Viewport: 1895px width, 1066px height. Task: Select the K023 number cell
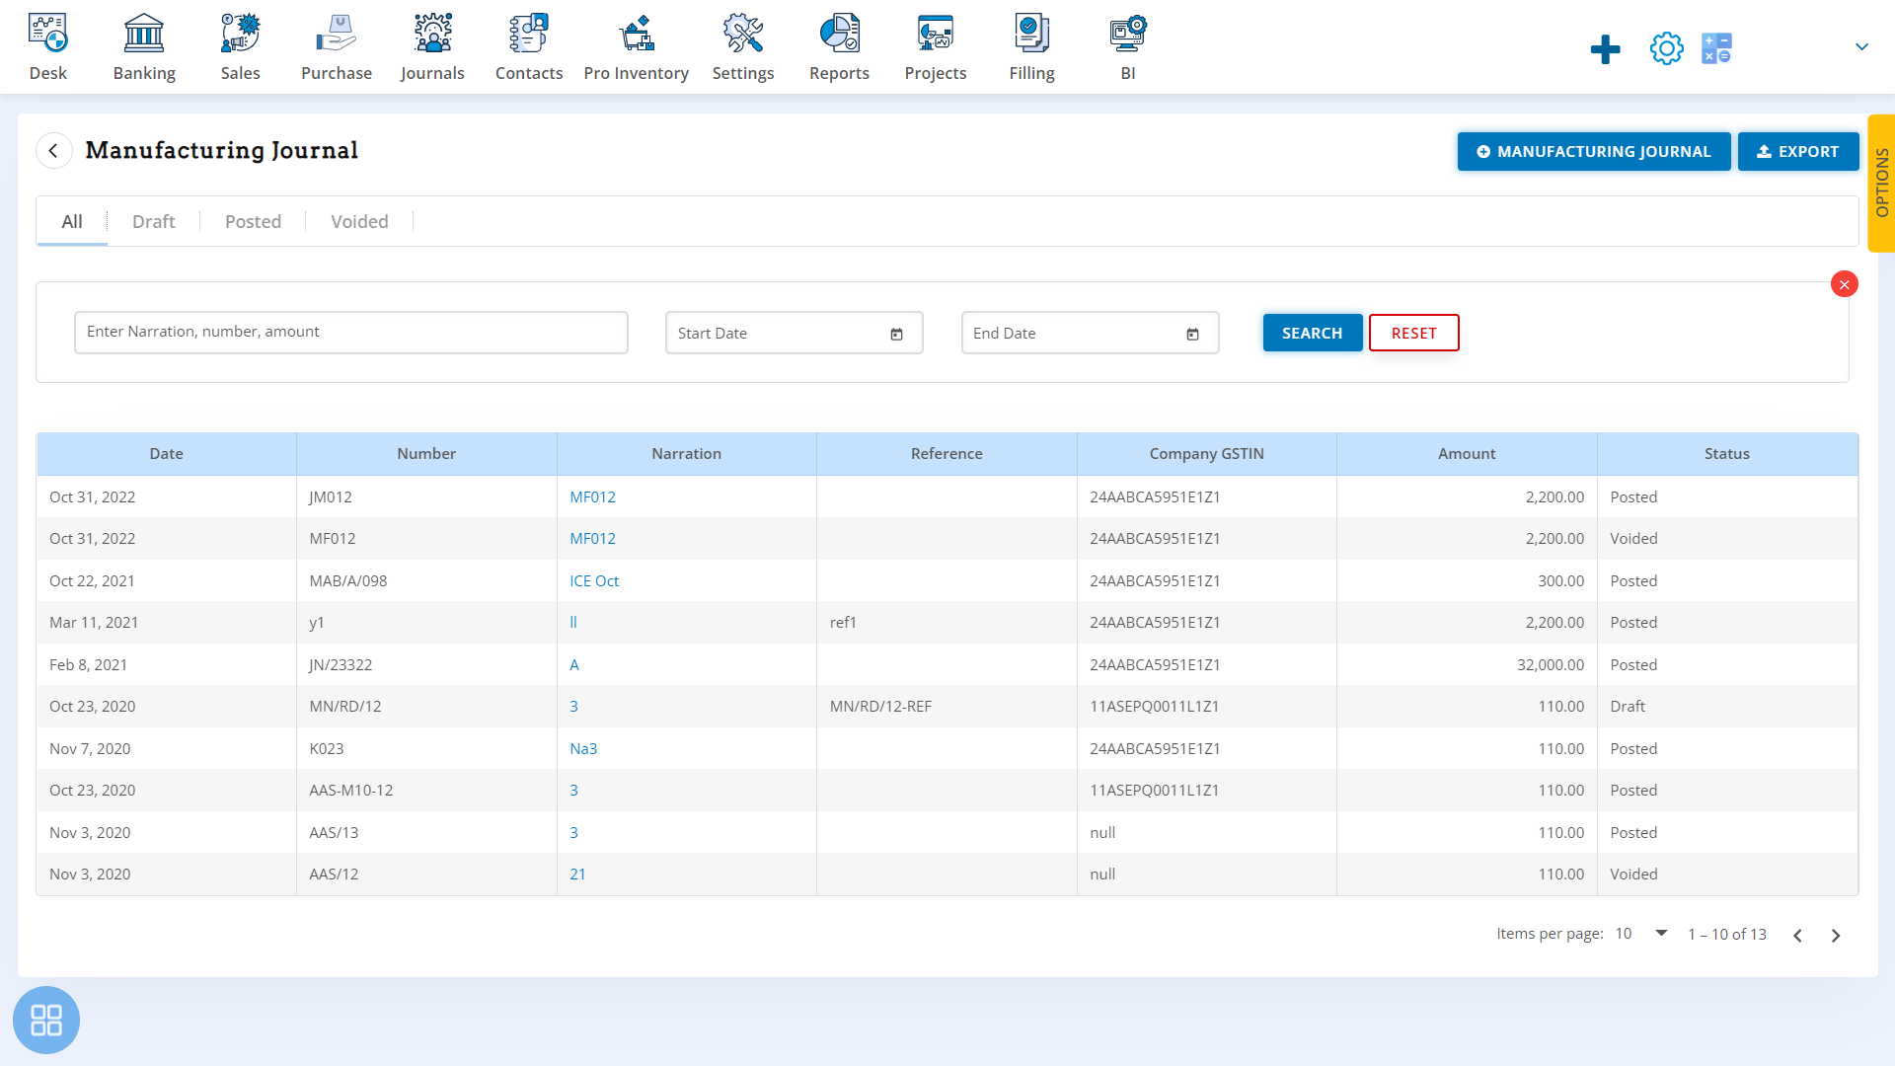(x=426, y=748)
